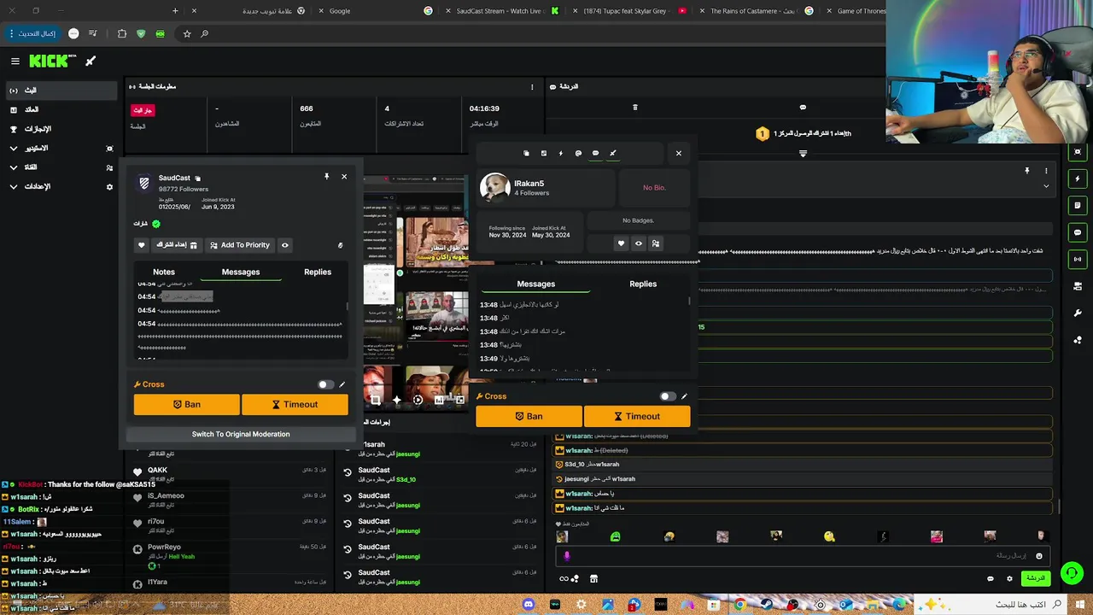Open the Replies tab in IRakan5 card
The image size is (1093, 615).
tap(643, 284)
